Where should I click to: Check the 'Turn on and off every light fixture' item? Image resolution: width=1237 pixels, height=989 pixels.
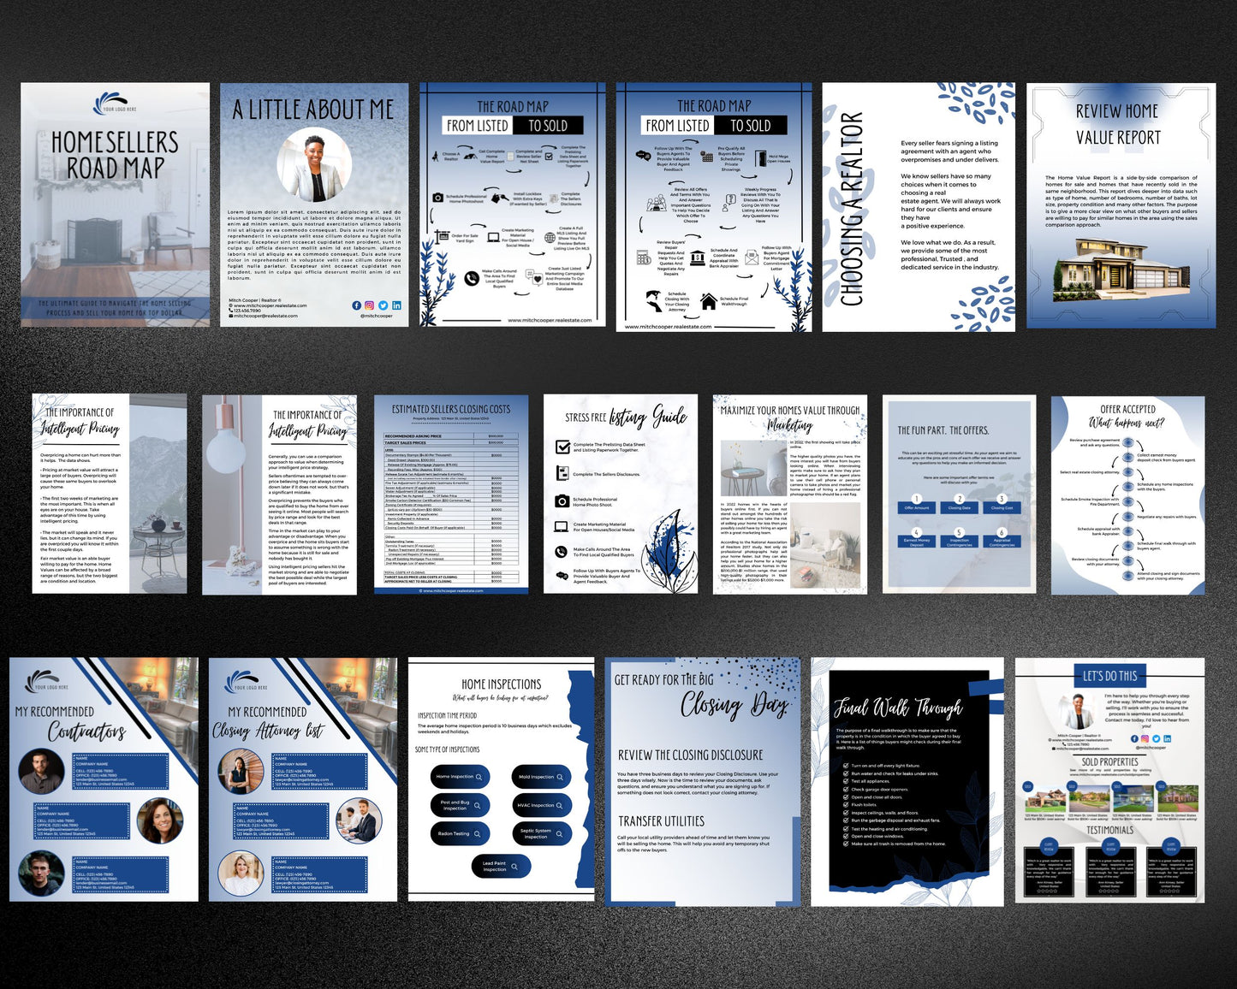(845, 766)
